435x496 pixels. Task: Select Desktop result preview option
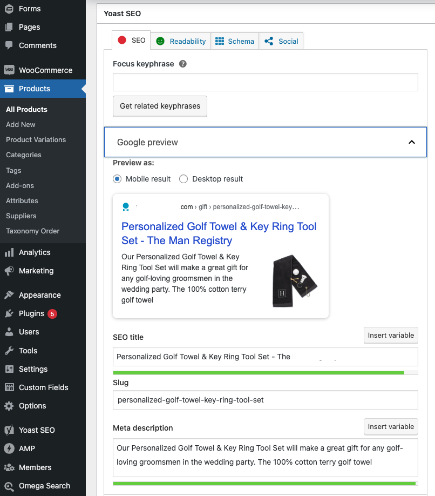pyautogui.click(x=183, y=179)
